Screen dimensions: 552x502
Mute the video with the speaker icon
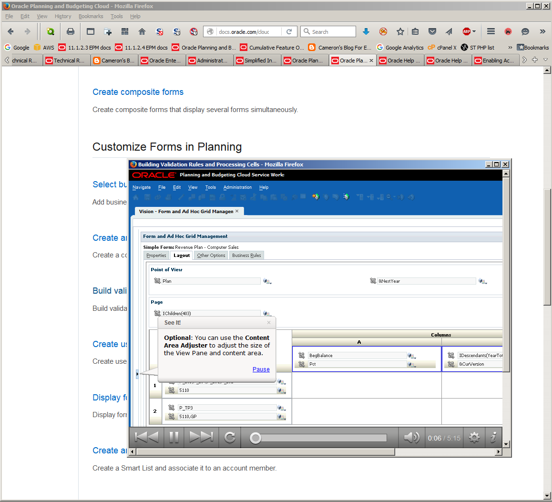pos(411,438)
